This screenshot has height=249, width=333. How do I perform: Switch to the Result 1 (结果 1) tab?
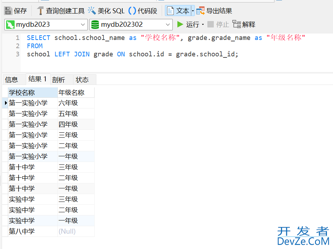(x=38, y=79)
